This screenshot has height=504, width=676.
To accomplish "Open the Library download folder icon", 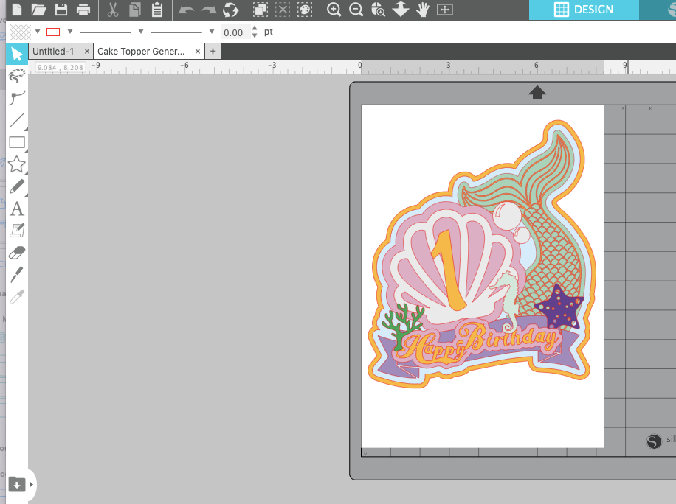I will pyautogui.click(x=16, y=484).
